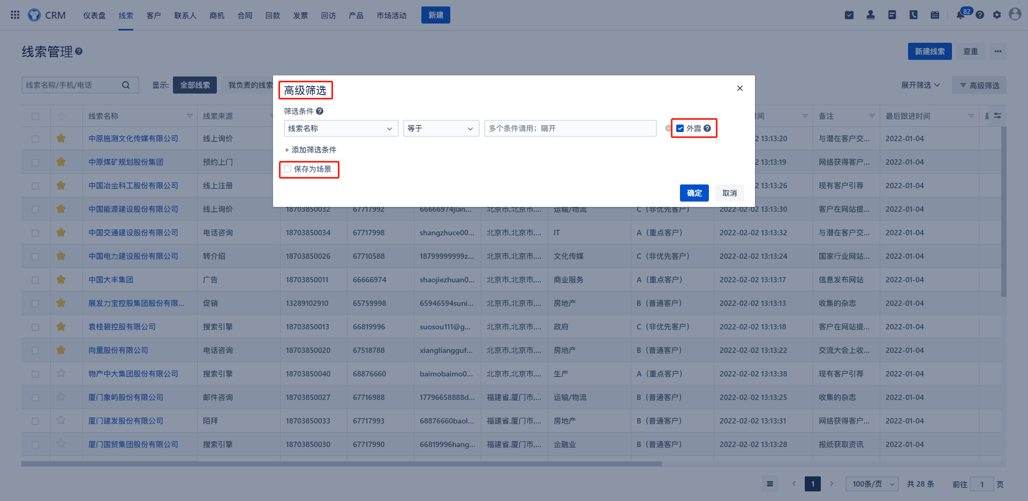Image resolution: width=1028 pixels, height=501 pixels.
Task: Focus the filter value input field
Action: [x=570, y=128]
